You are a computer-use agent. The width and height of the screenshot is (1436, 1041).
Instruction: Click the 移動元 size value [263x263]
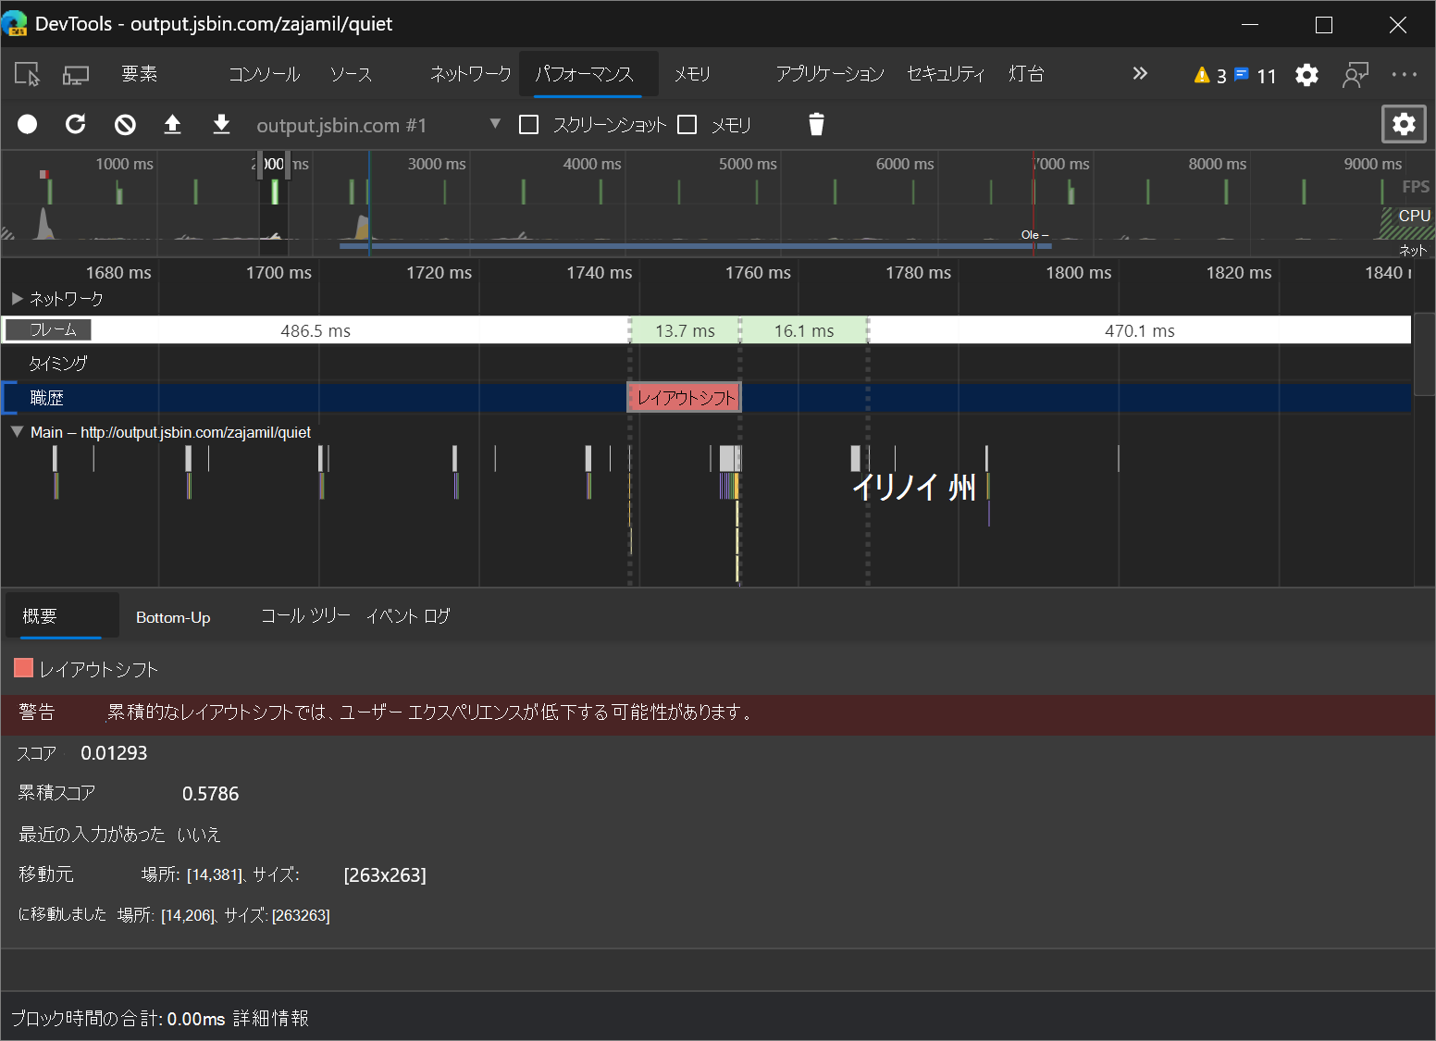click(385, 875)
